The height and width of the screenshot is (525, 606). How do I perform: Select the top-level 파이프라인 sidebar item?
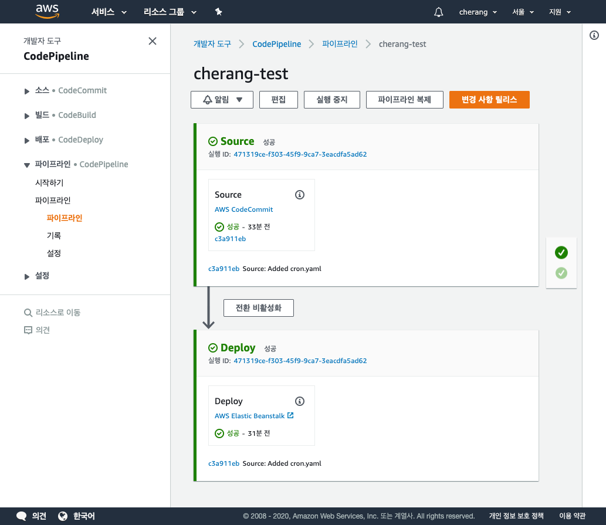point(53,201)
